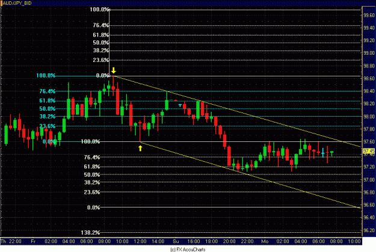
Task: Click the 20:00 time axis label
Action: click(229, 241)
